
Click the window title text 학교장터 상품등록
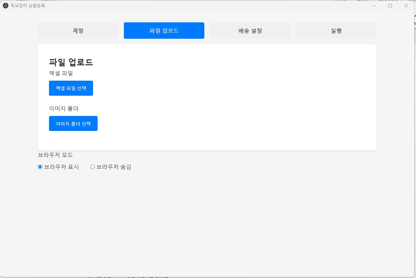28,6
